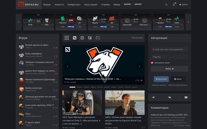207x129 pixels.
Task: Click the Pinnacle badge under Nigma vs BB
Action: (103, 27)
